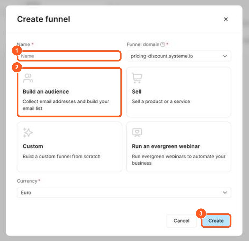Screen dimensions: 249x241
Task: Select Run an evergreen webinar card
Action: (x=178, y=147)
